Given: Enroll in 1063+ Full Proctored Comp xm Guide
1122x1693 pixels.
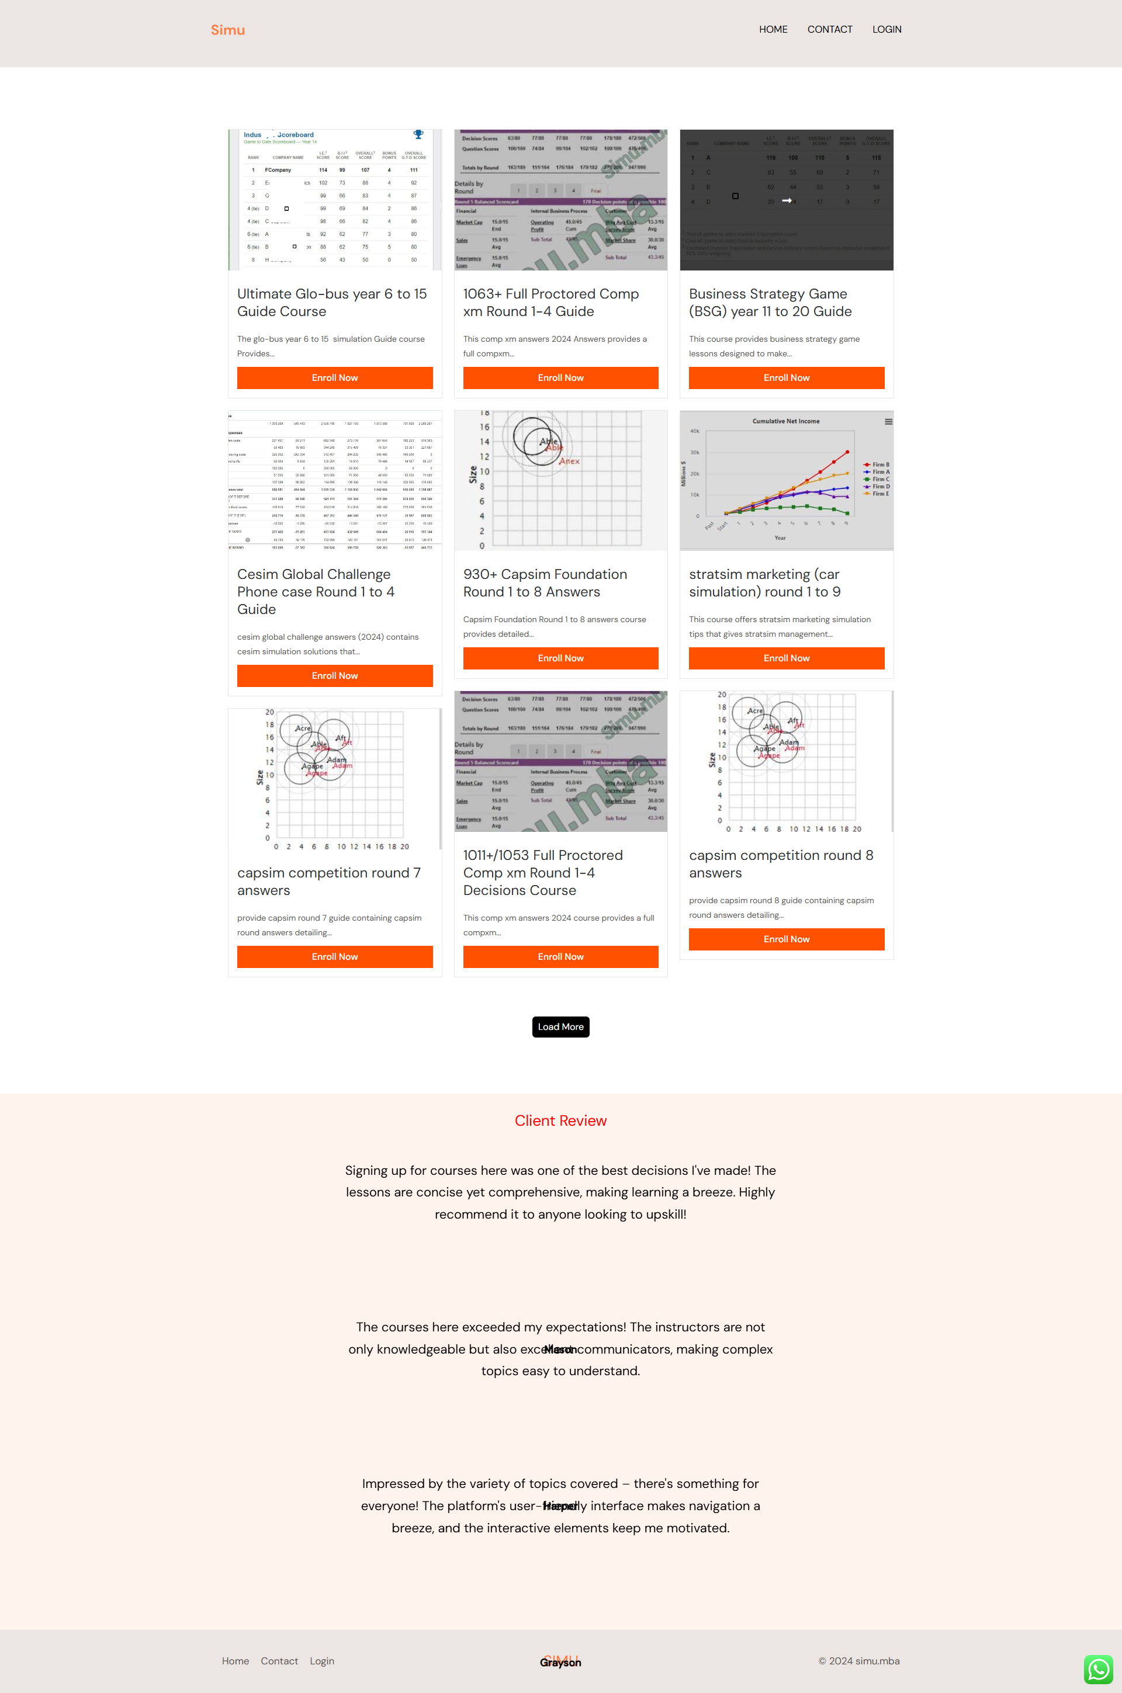Looking at the screenshot, I should click(560, 377).
